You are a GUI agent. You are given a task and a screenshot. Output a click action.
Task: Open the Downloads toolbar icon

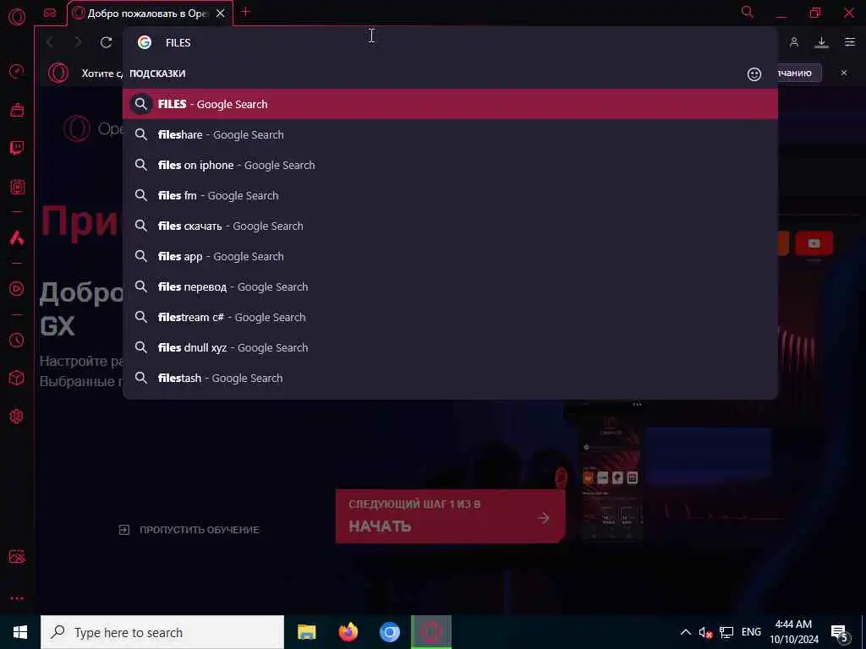pyautogui.click(x=822, y=42)
